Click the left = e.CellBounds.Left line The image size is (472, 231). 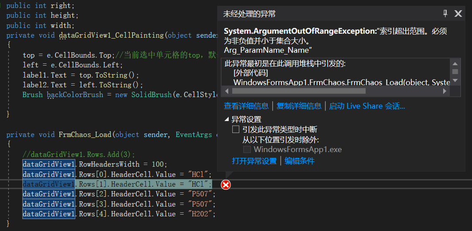pos(73,65)
